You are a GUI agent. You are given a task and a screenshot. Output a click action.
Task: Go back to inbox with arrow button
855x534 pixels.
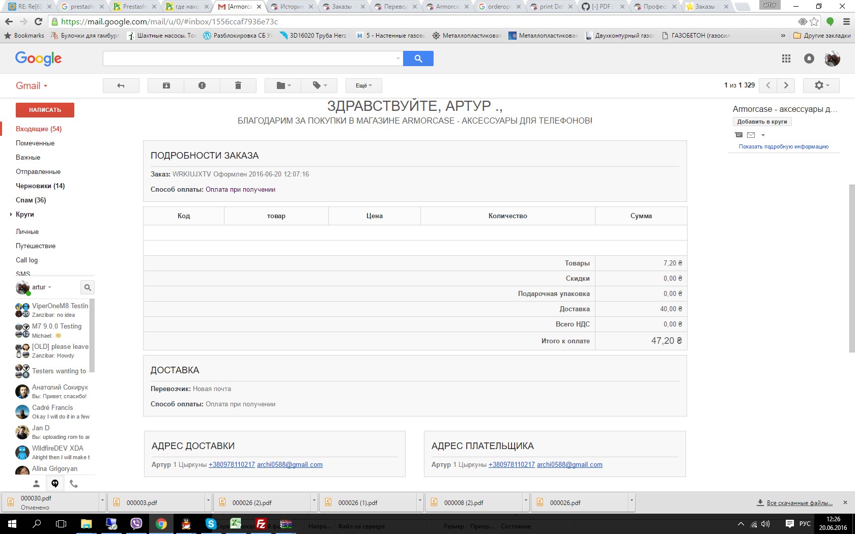(121, 85)
